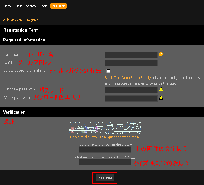
Task: Click the number quiz answer field
Action: 105,162
